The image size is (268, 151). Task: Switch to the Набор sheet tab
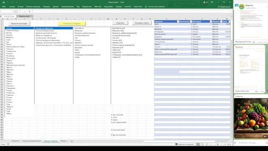63,141
